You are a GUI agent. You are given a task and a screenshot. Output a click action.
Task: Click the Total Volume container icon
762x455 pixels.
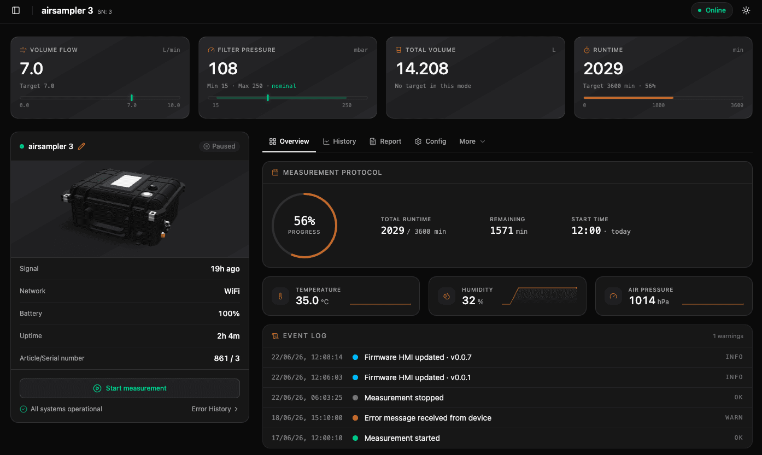click(x=399, y=50)
